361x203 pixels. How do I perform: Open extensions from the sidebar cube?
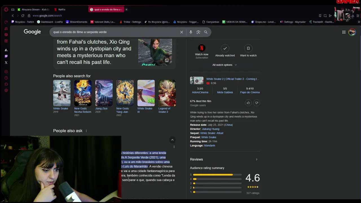coord(6,84)
